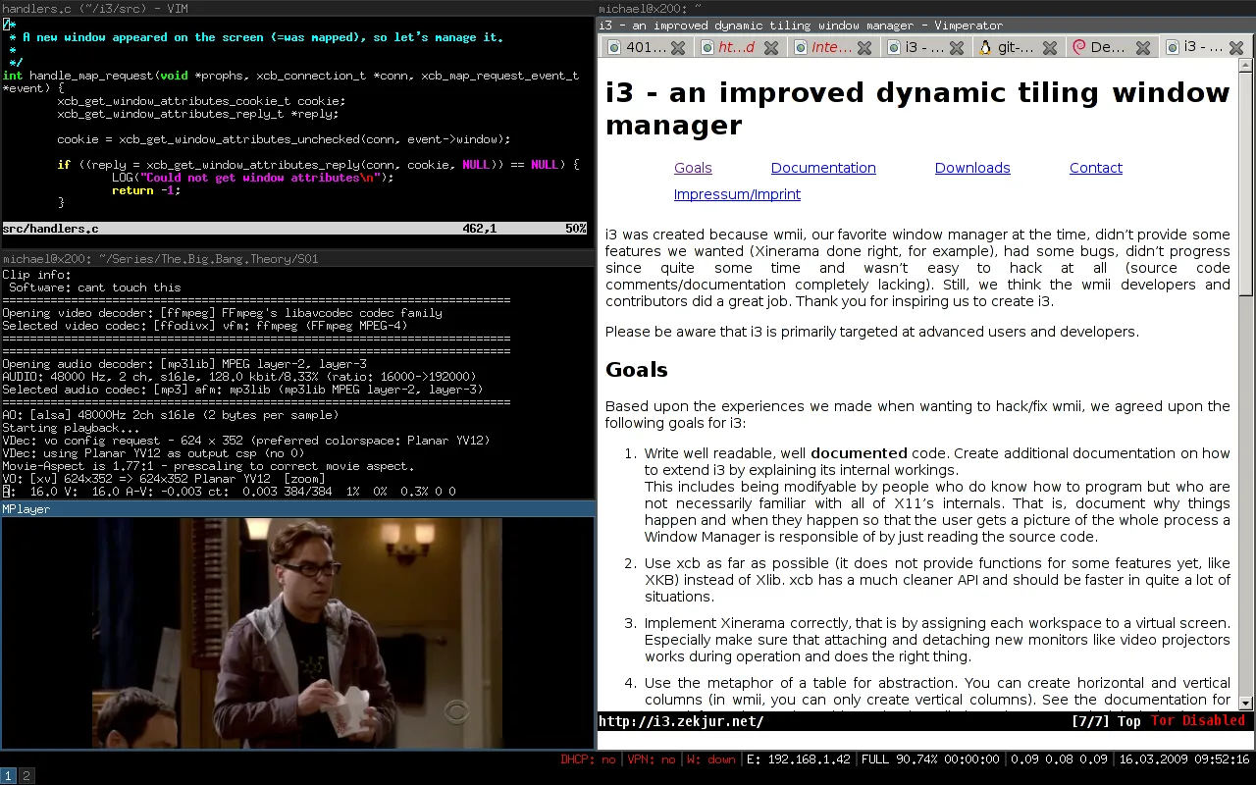
Task: Switch to workspace 2 in the i3 bar
Action: [26, 775]
